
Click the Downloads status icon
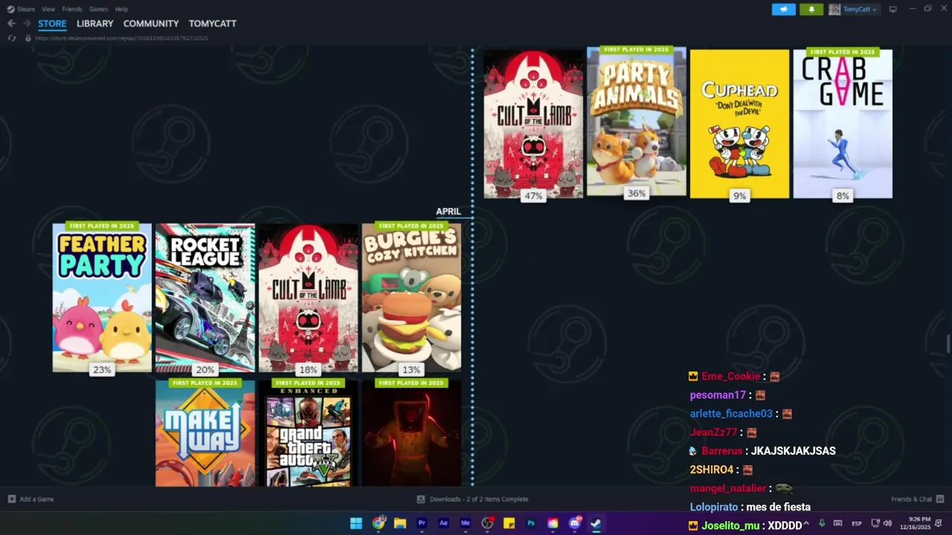421,499
